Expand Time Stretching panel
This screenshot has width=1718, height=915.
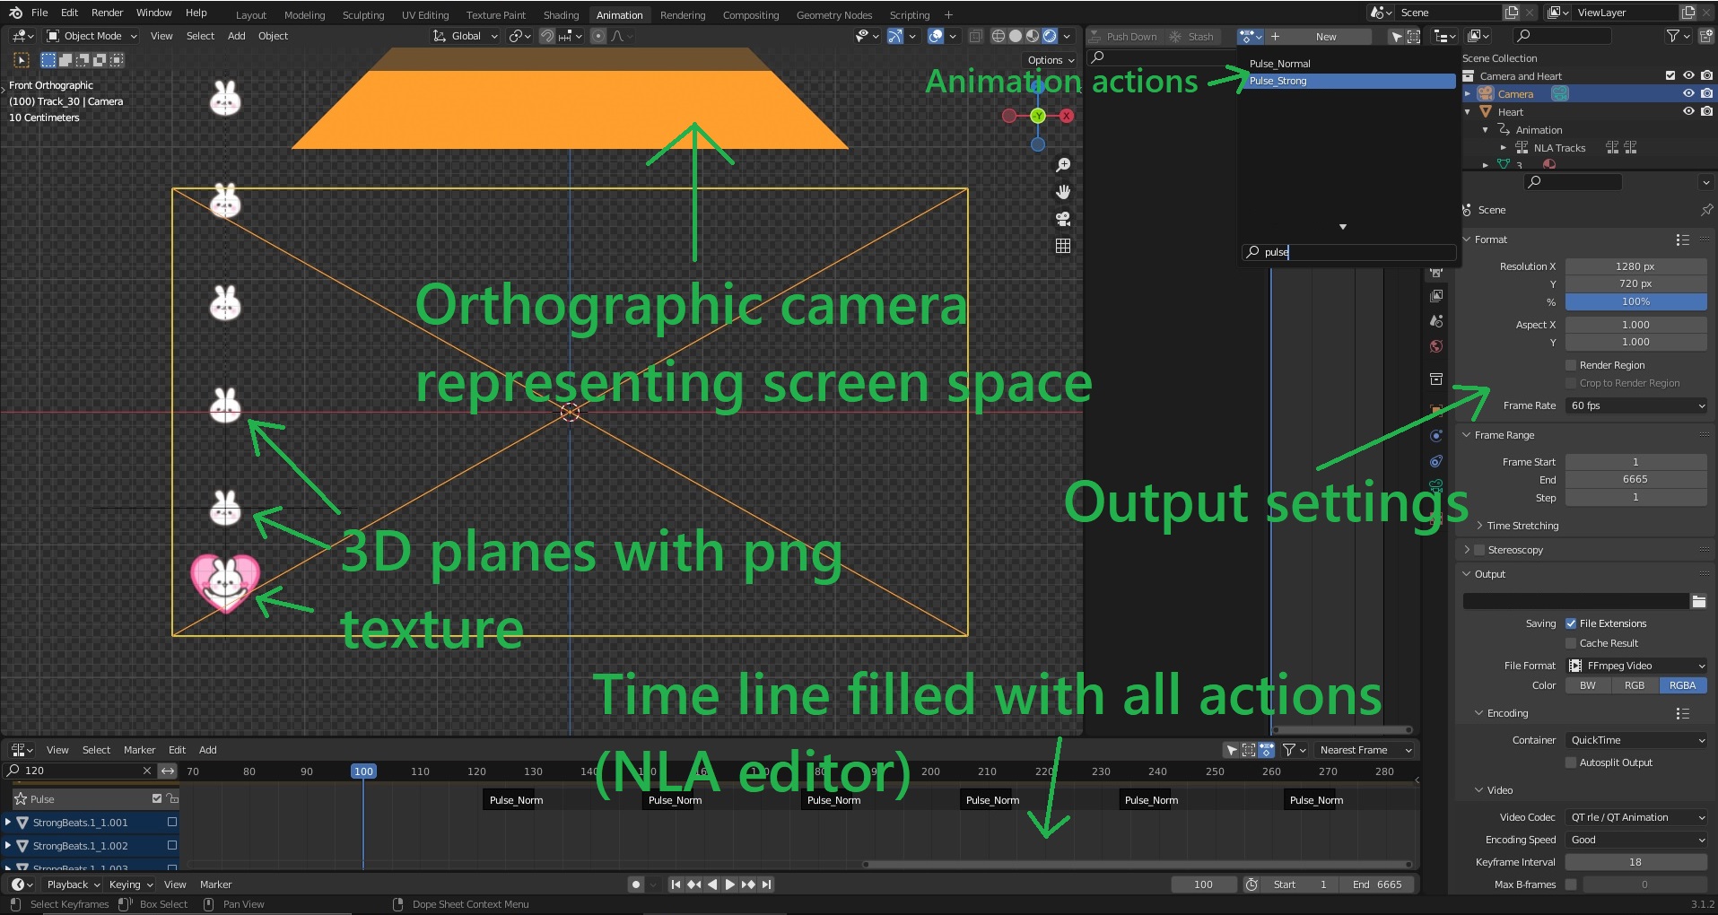pos(1479,526)
